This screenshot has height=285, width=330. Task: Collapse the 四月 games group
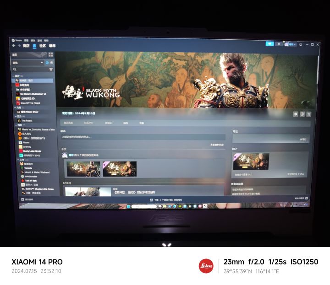point(16,125)
